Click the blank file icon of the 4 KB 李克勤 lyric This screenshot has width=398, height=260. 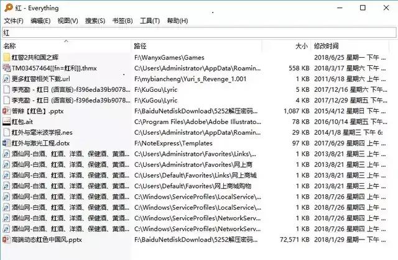pyautogui.click(x=7, y=100)
